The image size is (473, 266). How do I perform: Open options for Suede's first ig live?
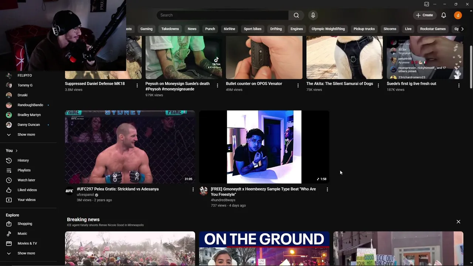[459, 85]
